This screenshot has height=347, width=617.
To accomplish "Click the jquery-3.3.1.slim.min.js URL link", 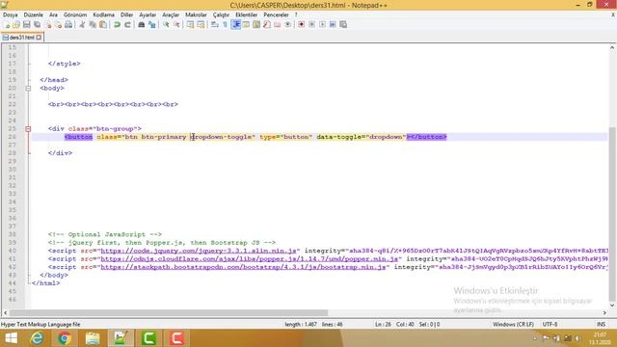I will pos(199,251).
